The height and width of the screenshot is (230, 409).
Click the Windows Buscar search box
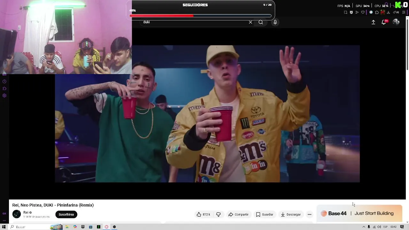(35, 227)
